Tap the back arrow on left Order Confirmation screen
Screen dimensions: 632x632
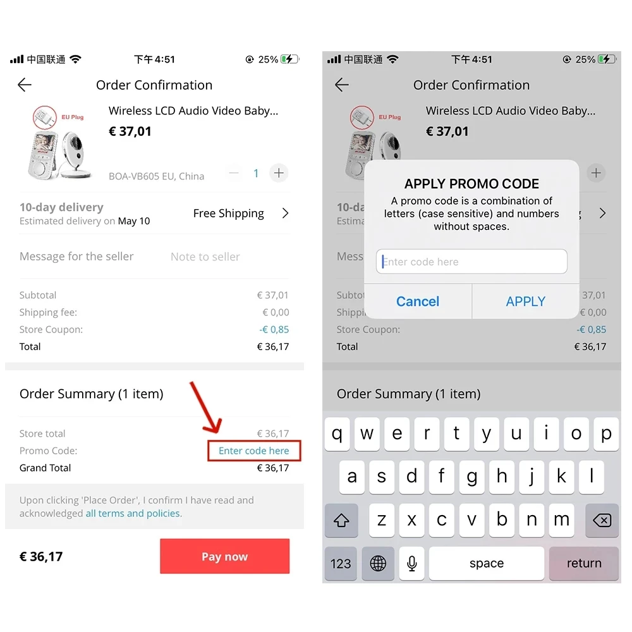(25, 85)
